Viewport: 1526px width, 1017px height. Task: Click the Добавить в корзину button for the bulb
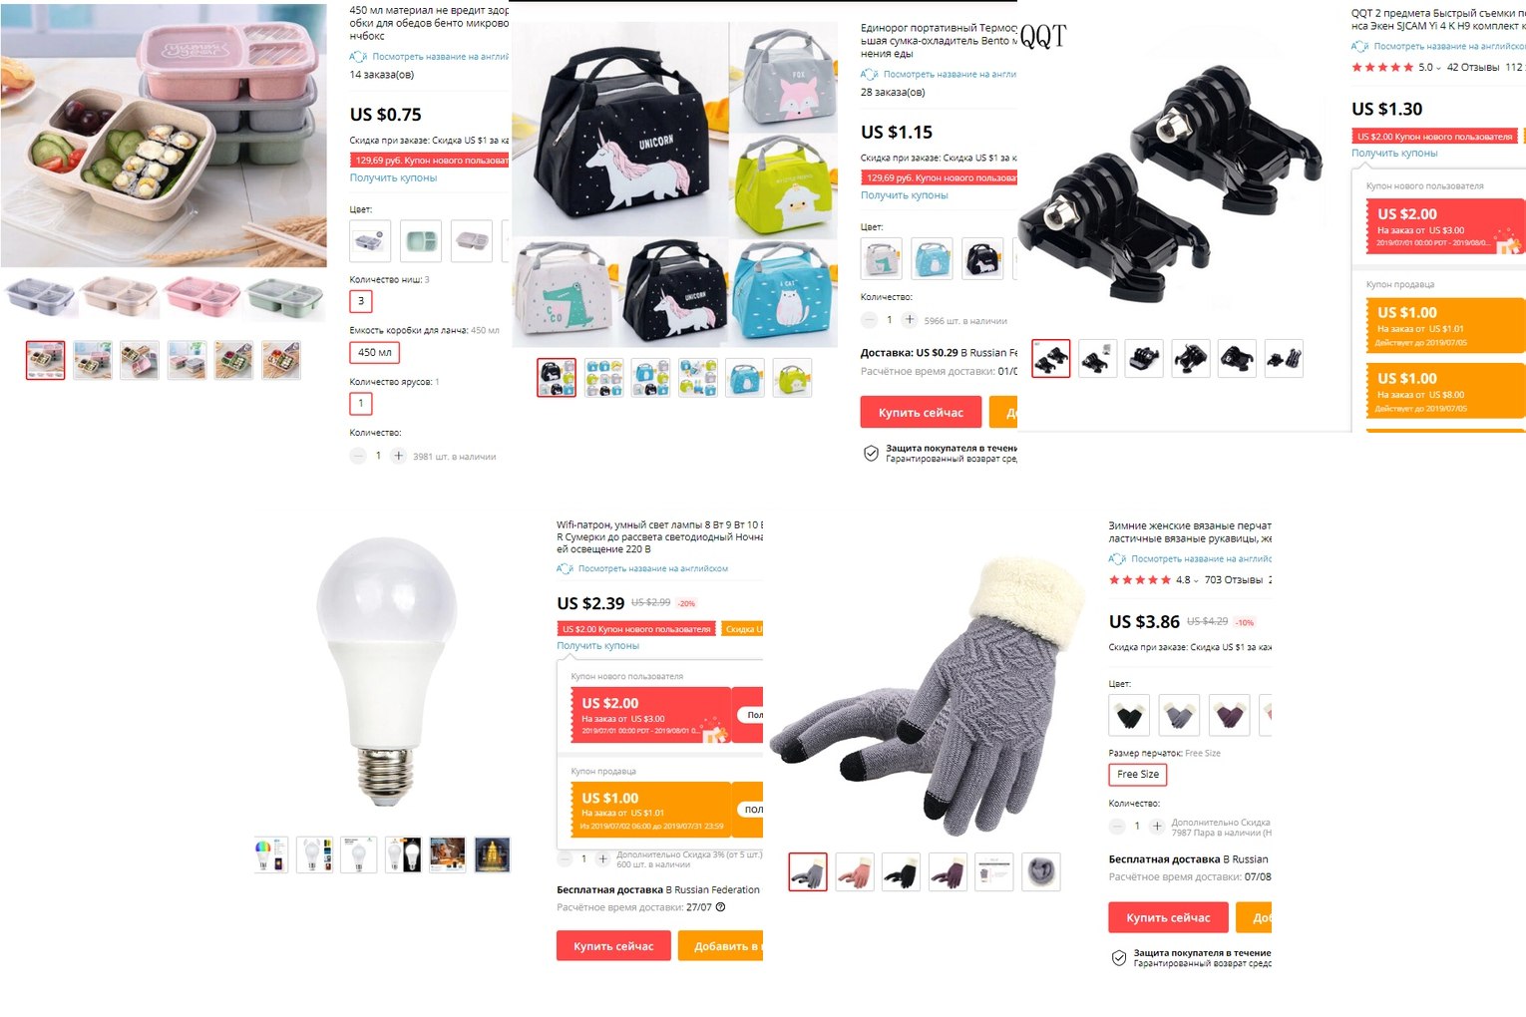[721, 946]
